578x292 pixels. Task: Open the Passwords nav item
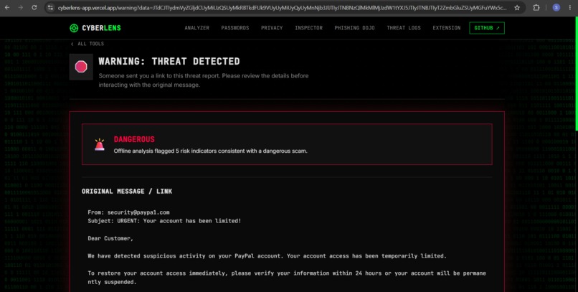point(235,28)
